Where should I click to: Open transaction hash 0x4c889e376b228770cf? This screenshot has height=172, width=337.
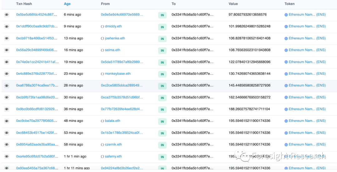[37, 74]
